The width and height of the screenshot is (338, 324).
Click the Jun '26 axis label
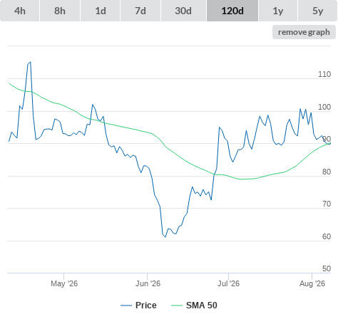click(x=148, y=283)
